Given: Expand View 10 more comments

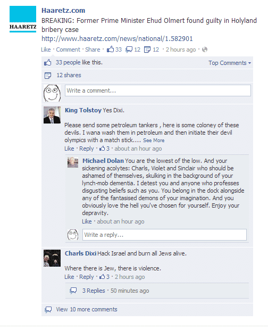Looking at the screenshot, I should click(86, 309).
